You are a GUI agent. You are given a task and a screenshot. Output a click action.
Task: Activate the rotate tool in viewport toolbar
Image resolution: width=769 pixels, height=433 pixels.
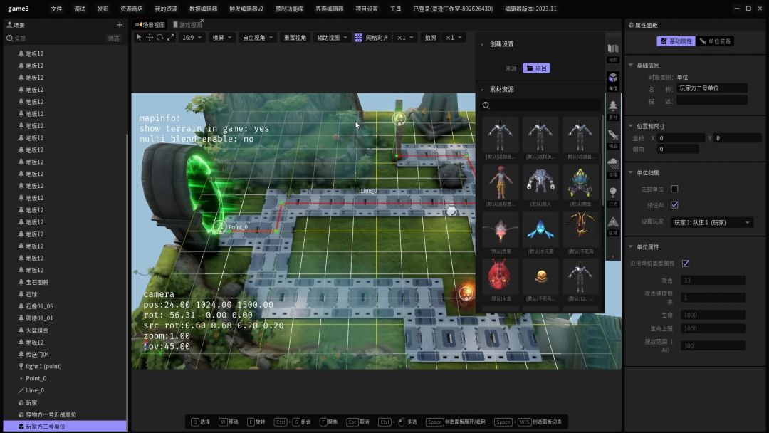pos(160,37)
